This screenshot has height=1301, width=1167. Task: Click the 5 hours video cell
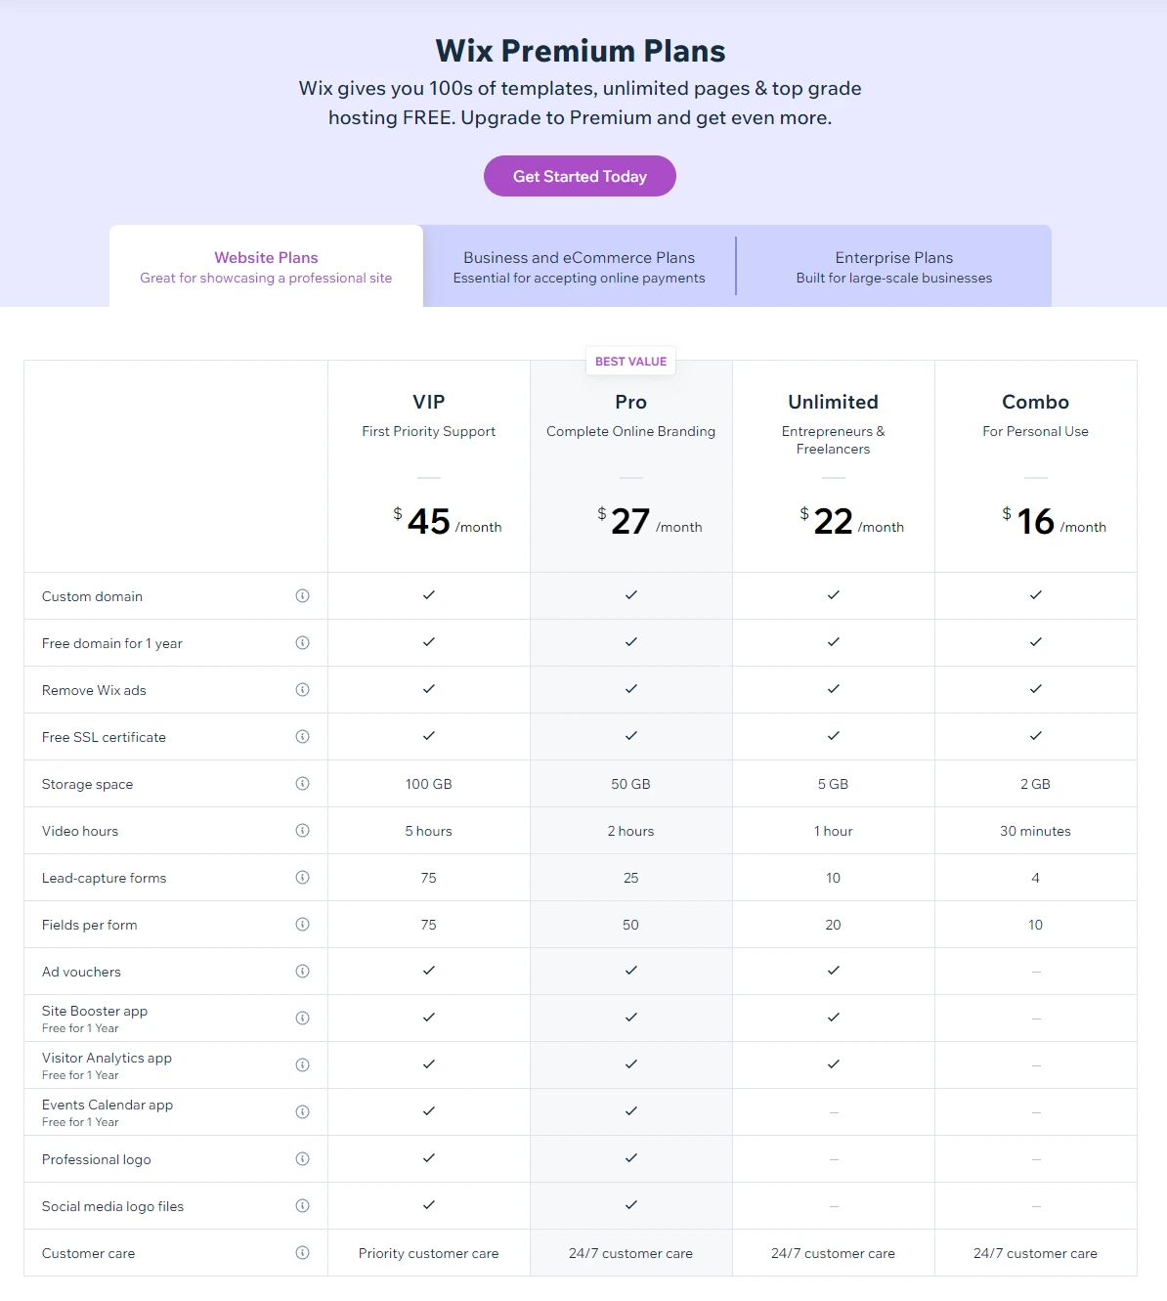coord(429,831)
